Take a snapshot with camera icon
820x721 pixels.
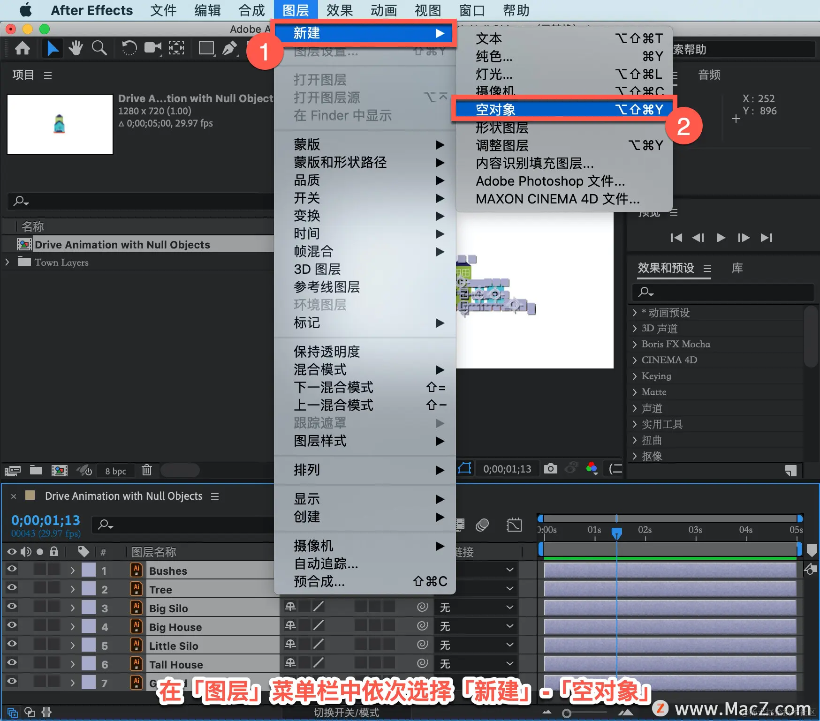pos(551,468)
